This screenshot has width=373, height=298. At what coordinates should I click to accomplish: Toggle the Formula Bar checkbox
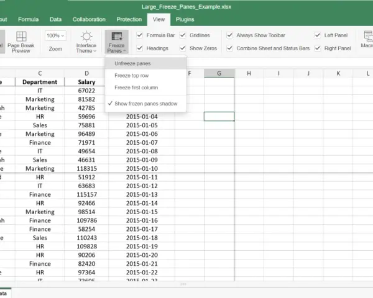140,35
